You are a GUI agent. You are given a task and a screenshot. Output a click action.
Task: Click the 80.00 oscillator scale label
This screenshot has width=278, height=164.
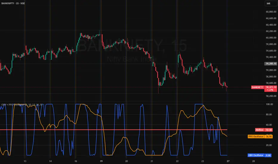tap(269, 115)
